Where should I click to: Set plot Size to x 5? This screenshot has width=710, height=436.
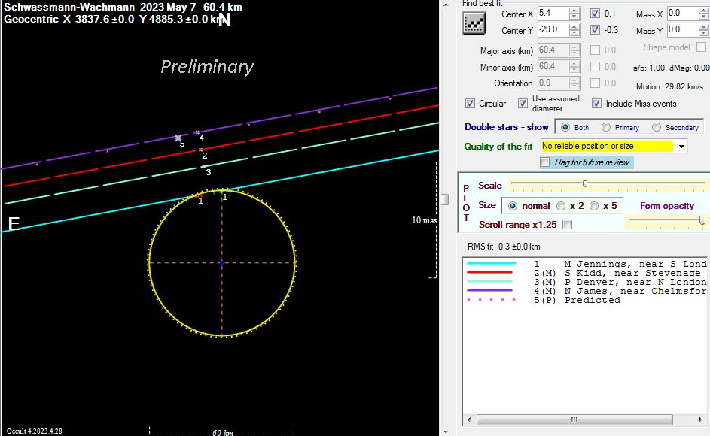594,206
